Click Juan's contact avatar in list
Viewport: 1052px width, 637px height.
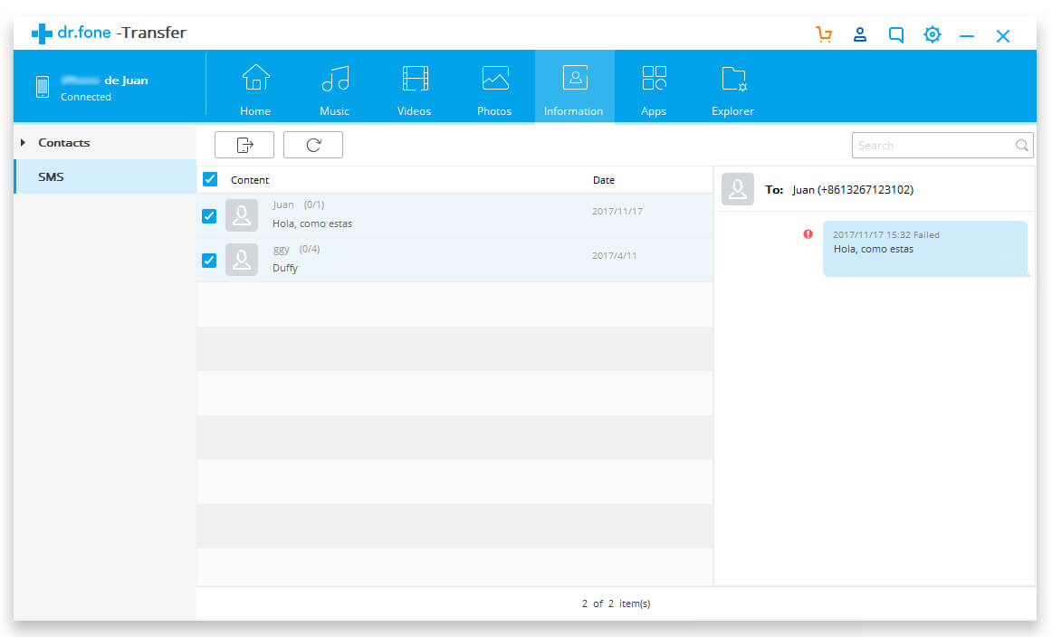click(242, 215)
